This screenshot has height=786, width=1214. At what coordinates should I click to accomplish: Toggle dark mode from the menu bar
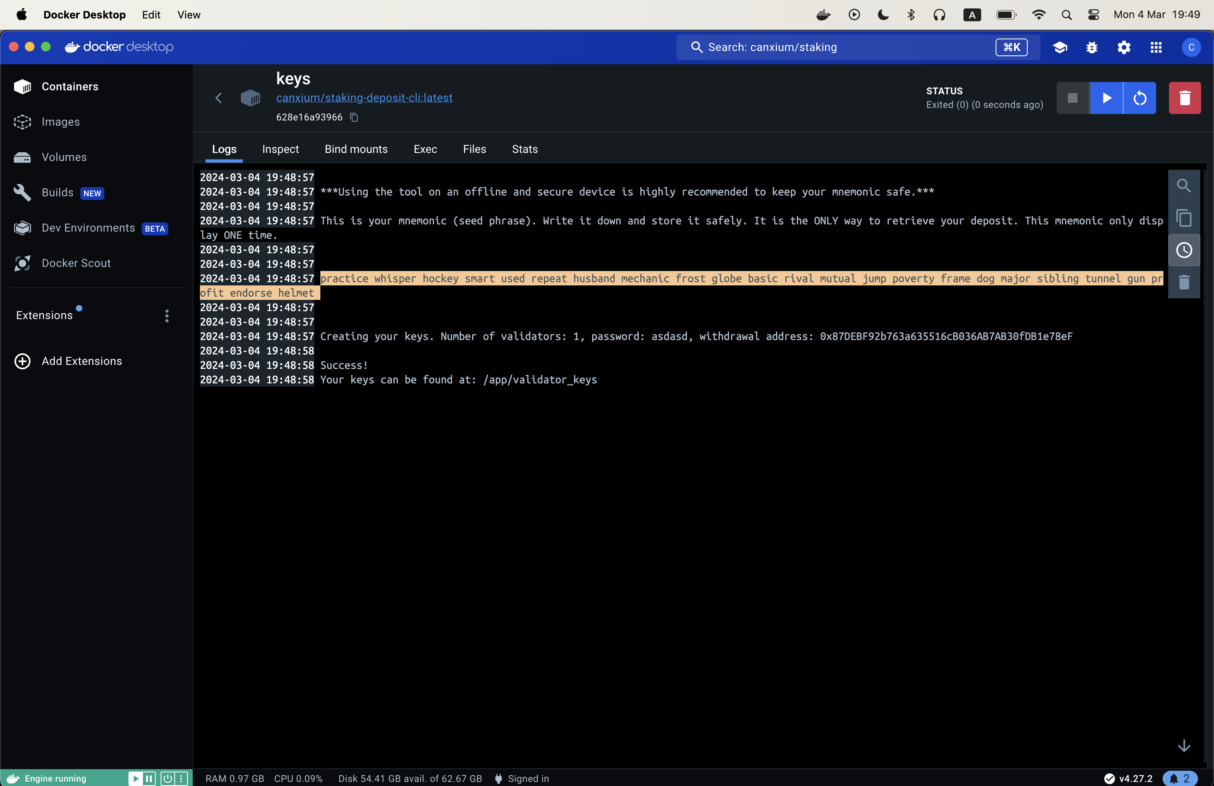coord(882,14)
